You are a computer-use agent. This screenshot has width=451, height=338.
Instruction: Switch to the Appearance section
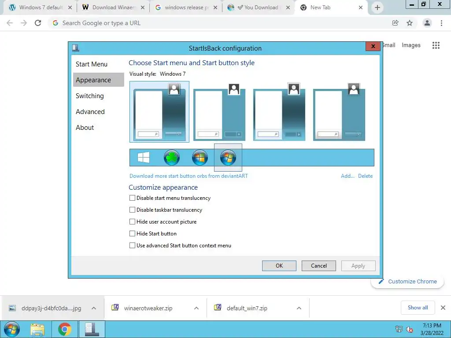point(98,80)
